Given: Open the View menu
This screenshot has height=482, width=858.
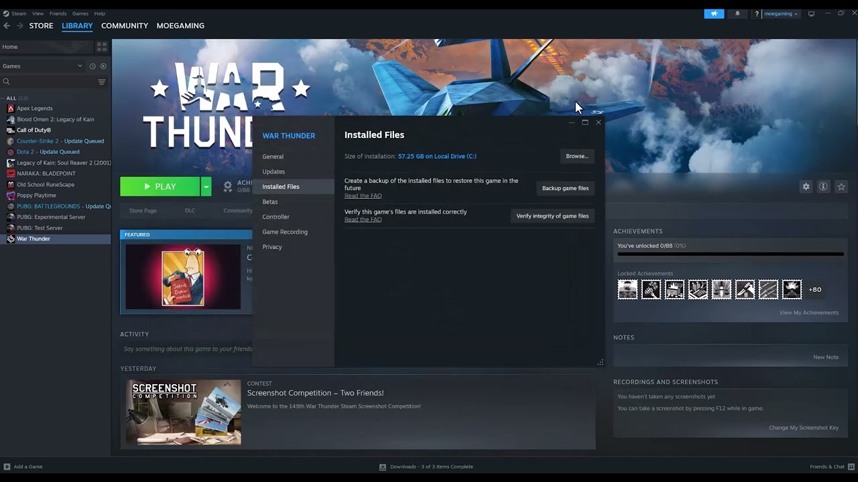Looking at the screenshot, I should [38, 13].
